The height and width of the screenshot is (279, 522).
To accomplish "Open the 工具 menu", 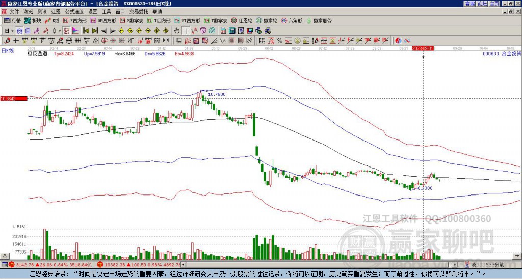I will click(106, 12).
